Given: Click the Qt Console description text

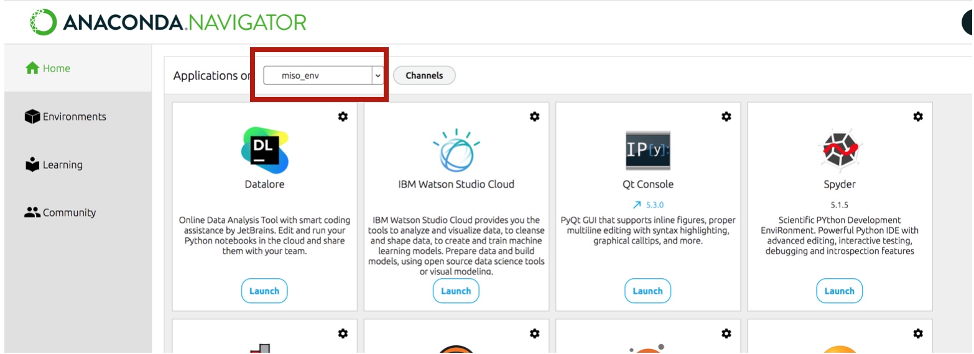Looking at the screenshot, I should coord(648,230).
